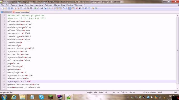Stop macro recording black square icon

[x=80, y=8]
